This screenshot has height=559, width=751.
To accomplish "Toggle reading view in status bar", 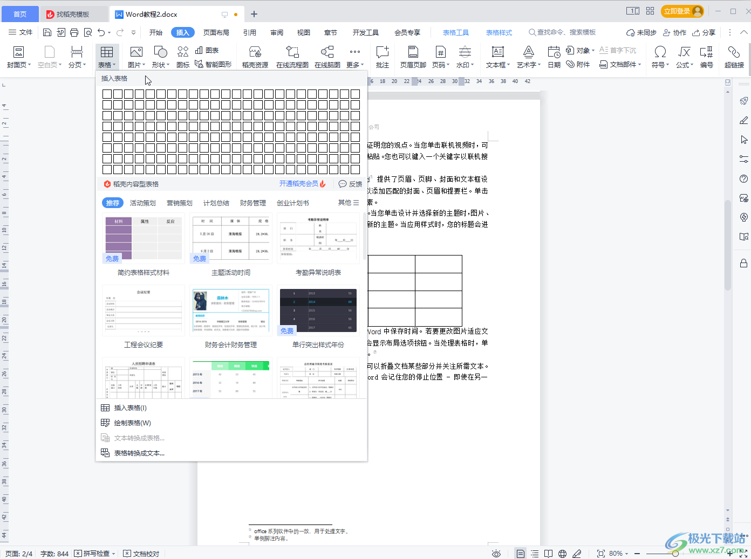I will point(549,554).
